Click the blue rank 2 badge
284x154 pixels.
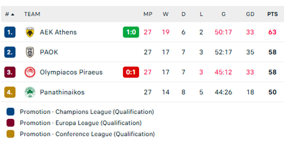pyautogui.click(x=10, y=52)
